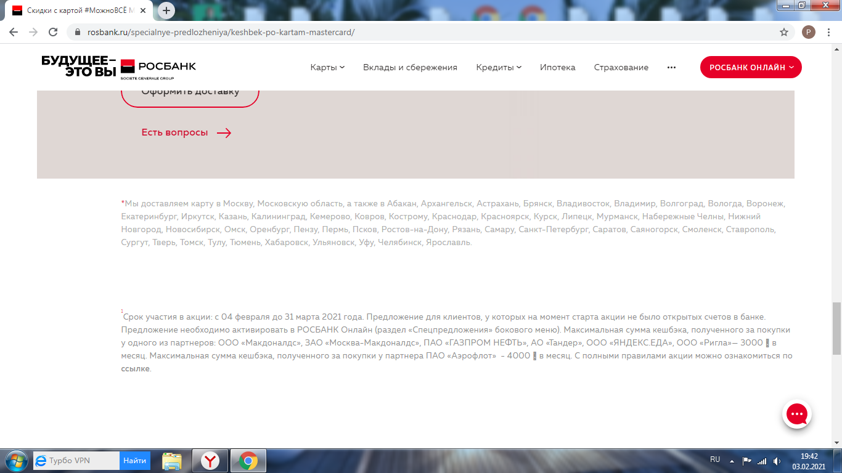Click the Chrome taskbar icon
This screenshot has width=842, height=473.
(248, 461)
